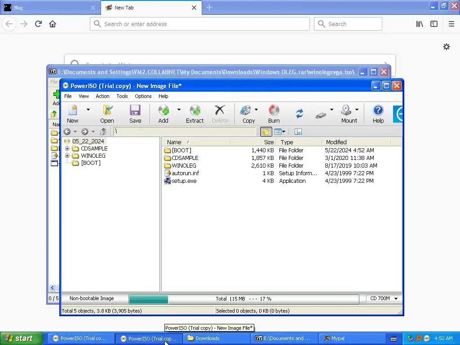This screenshot has width=460, height=345.
Task: Click the Up one level folder icon
Action: tap(103, 132)
